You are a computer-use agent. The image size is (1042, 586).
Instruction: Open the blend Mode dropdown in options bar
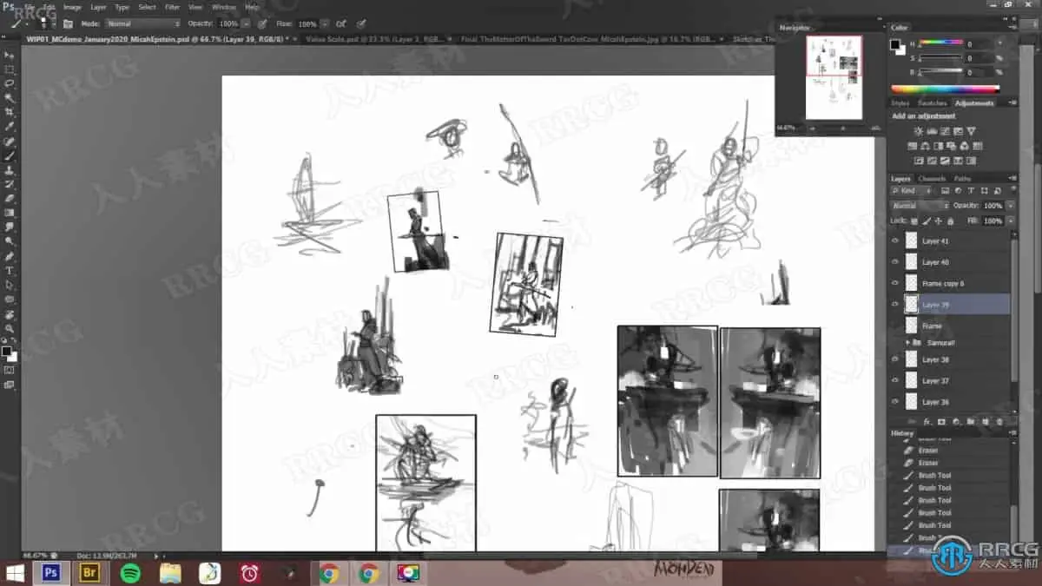143,23
